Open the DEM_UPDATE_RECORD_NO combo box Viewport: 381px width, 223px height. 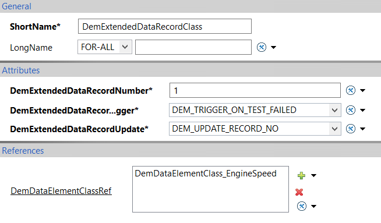(255, 129)
